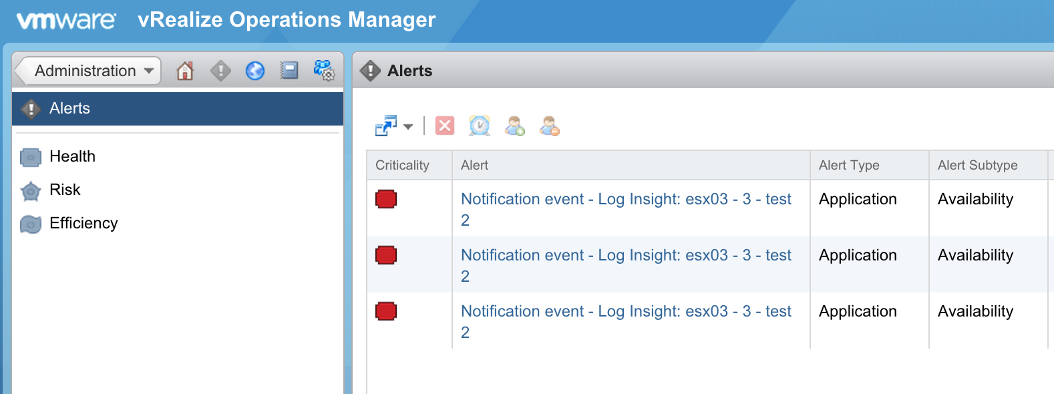Open the first Log Insight notification alert
The height and width of the screenshot is (394, 1054).
click(x=625, y=199)
